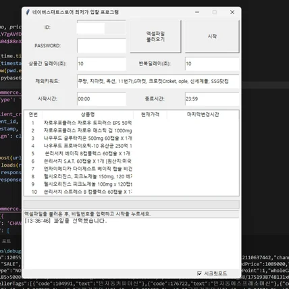This screenshot has height=289, width=289.
Task: Select row 2 자로우 매스틱 검 1000mg
Action: (132, 130)
